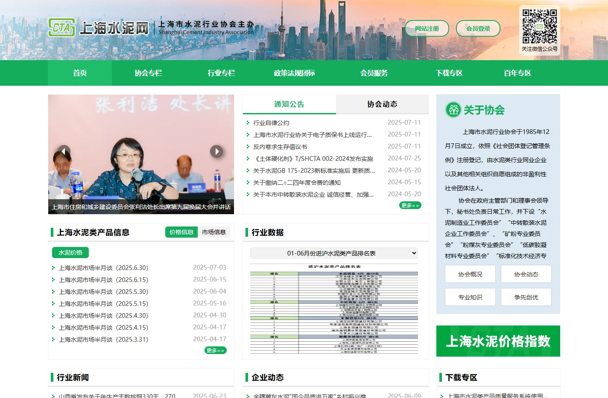This screenshot has height=398, width=608.
Task: Click 水泥价格 green tag button
Action: pyautogui.click(x=70, y=253)
